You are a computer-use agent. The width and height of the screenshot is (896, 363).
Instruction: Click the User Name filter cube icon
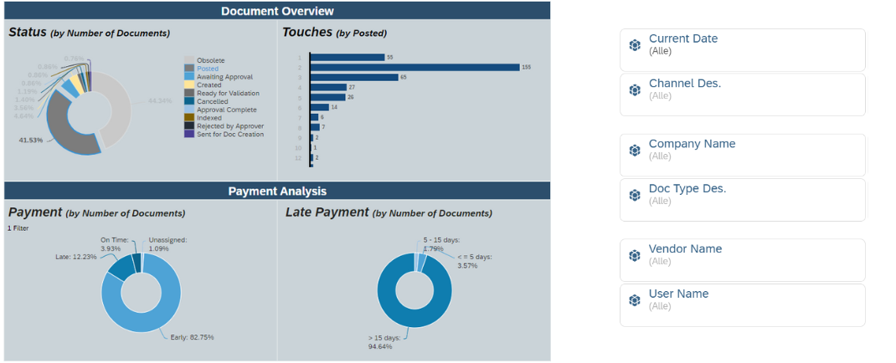point(635,300)
